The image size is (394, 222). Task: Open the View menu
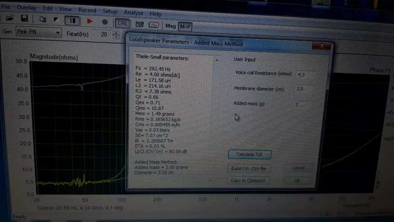coord(66,10)
